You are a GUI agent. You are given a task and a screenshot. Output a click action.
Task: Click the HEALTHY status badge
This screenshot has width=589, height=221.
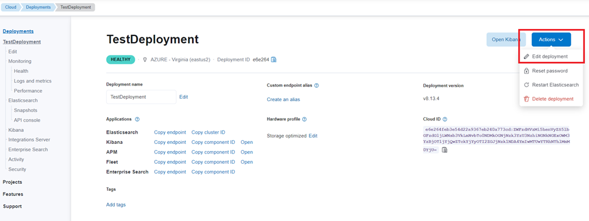pos(121,60)
